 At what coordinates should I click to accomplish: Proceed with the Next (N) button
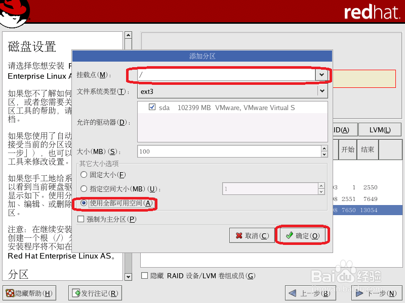pos(376,293)
